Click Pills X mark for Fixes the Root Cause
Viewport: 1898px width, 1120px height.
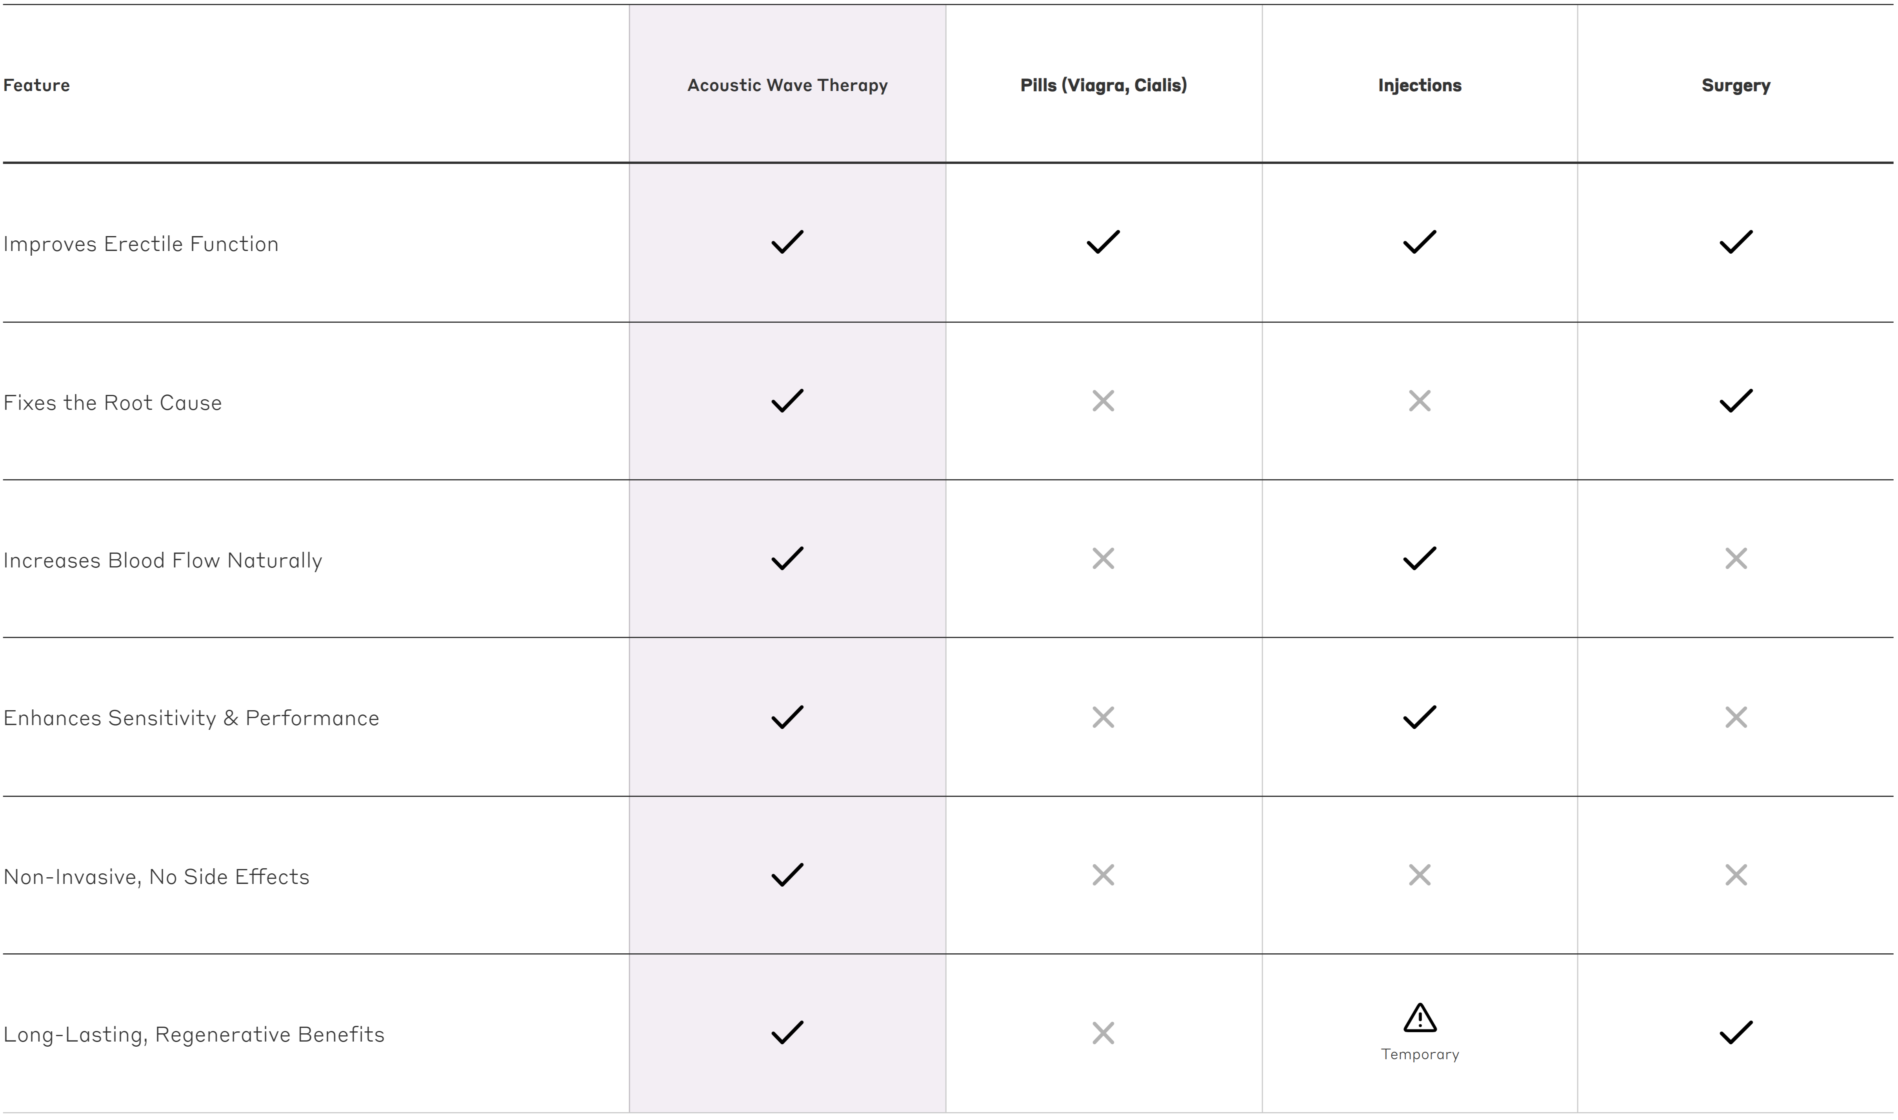[x=1103, y=401]
